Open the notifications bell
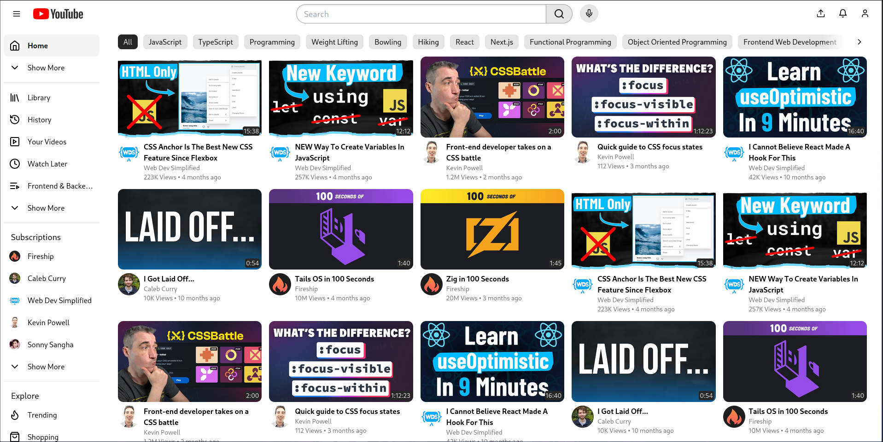 point(843,14)
